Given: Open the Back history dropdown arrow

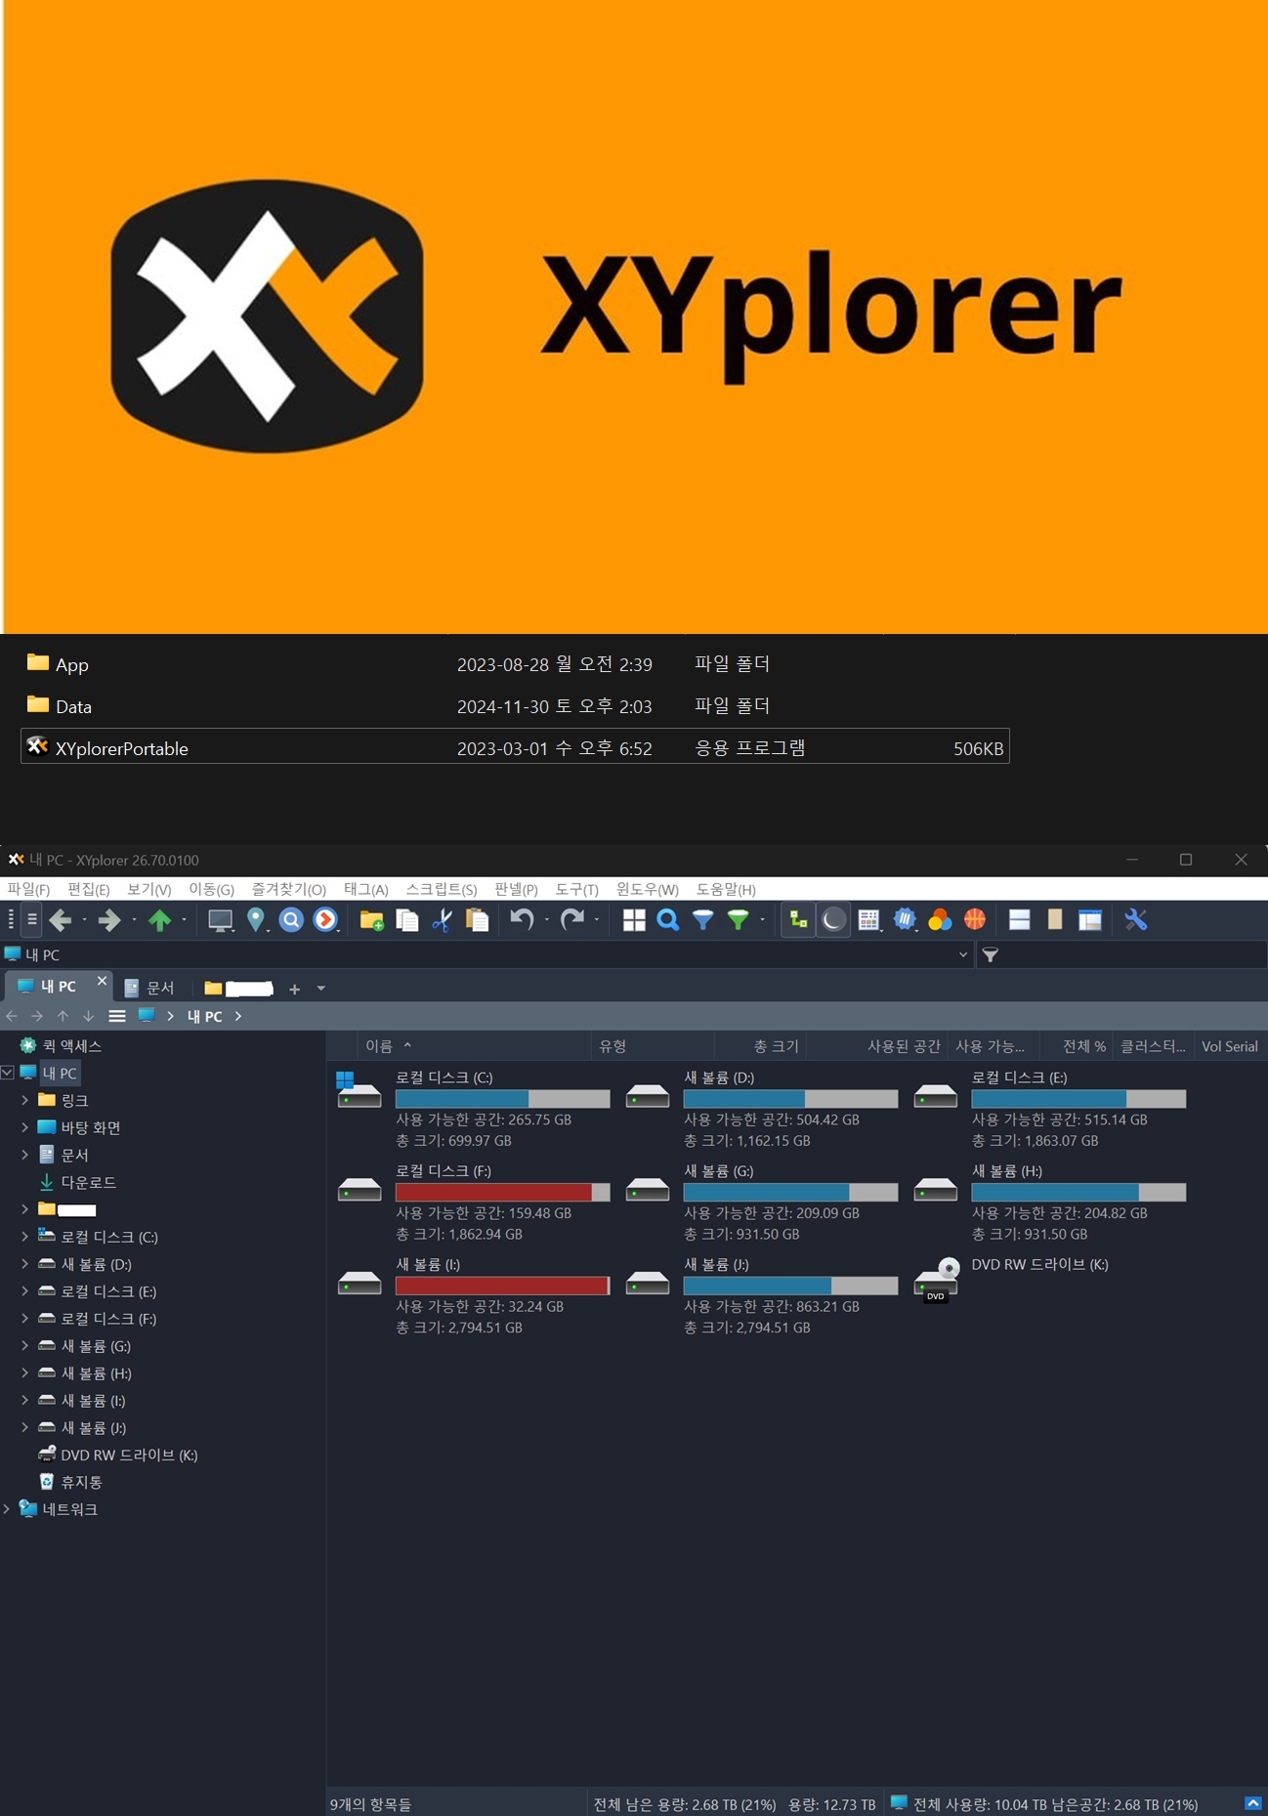Looking at the screenshot, I should point(84,920).
